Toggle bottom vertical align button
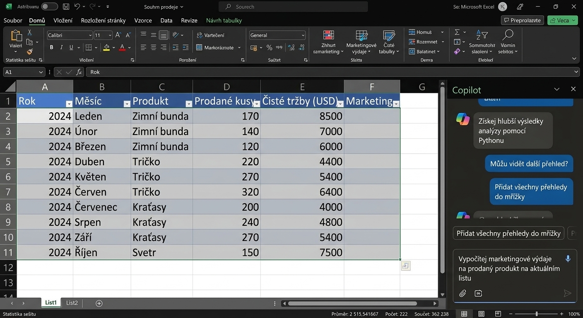 (x=164, y=35)
